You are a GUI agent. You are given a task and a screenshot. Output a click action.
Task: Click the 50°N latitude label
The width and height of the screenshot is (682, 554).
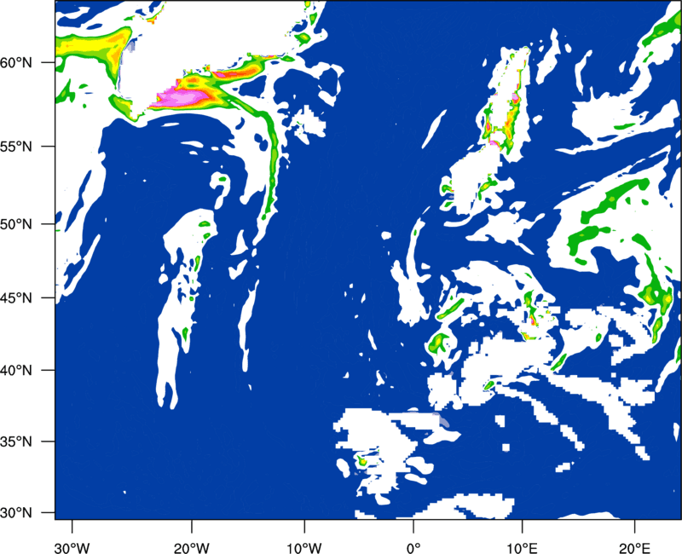16,224
